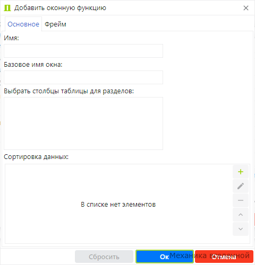
Task: Select the Основное tab
Action: (23, 24)
